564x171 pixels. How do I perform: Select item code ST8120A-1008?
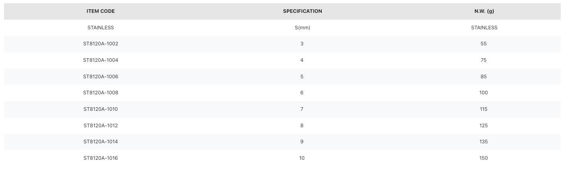(x=100, y=93)
